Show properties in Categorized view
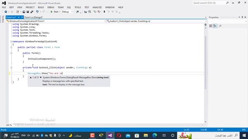This screenshot has width=248, height=139. 211,26
